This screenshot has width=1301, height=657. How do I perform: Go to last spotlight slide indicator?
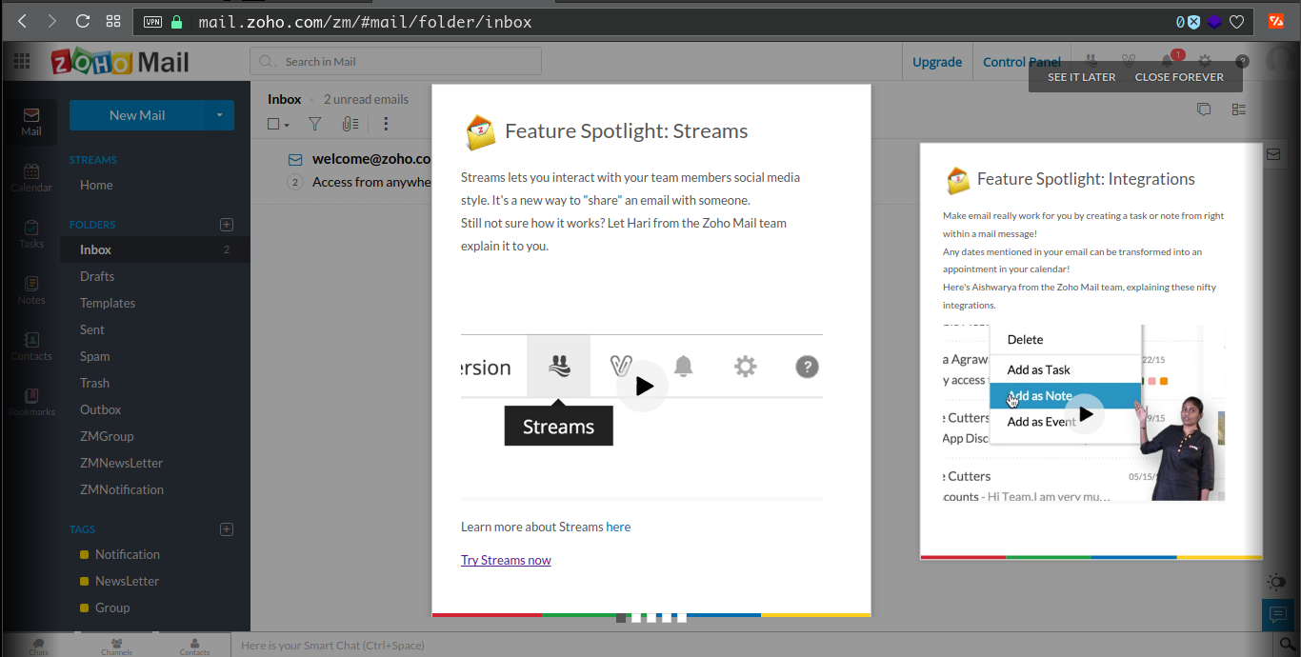click(682, 618)
